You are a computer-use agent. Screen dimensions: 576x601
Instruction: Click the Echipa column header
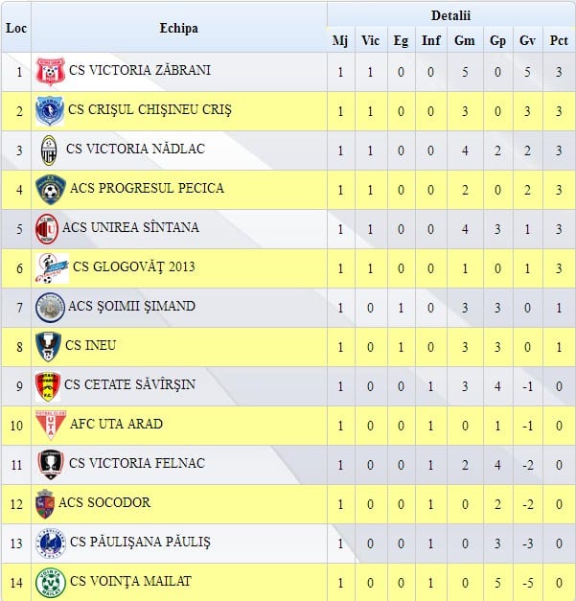[178, 28]
